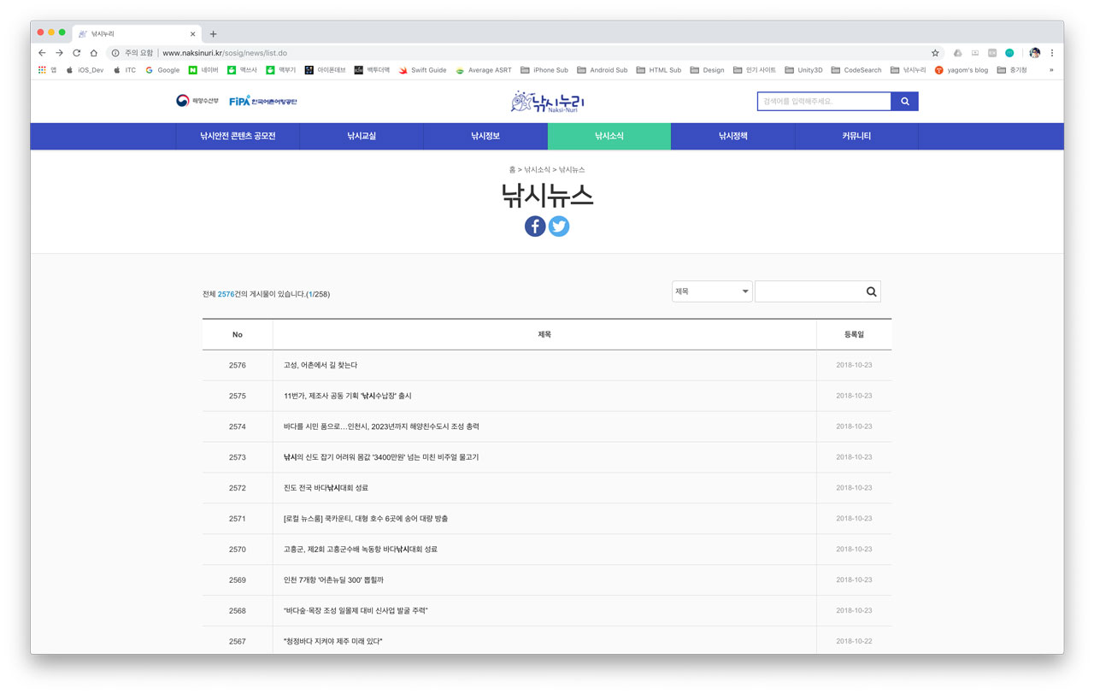Bookmark this page with the star icon
1094x694 pixels.
pos(935,53)
